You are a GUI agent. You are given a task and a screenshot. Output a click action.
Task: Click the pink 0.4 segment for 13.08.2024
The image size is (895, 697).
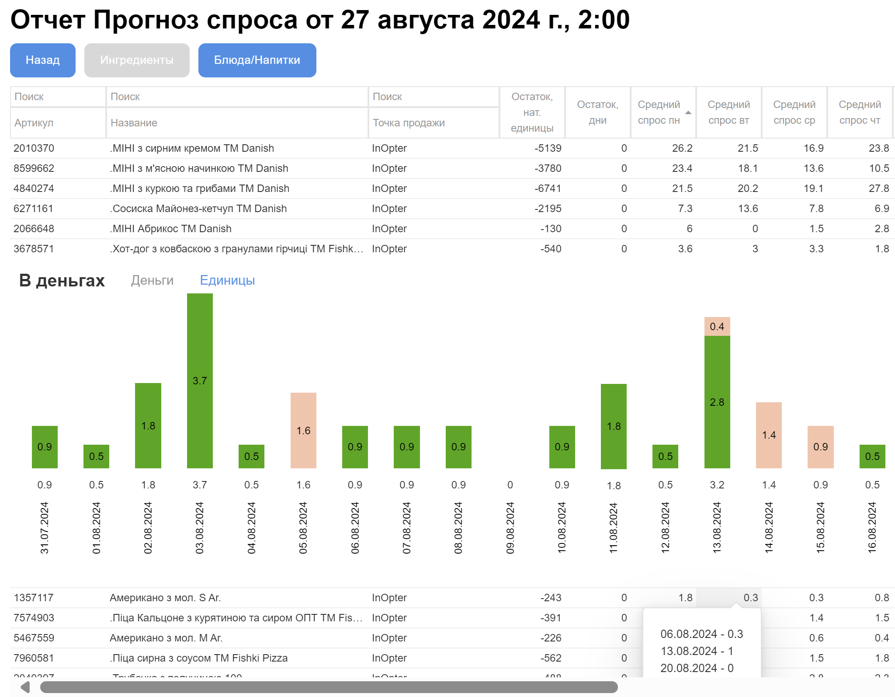tap(717, 327)
